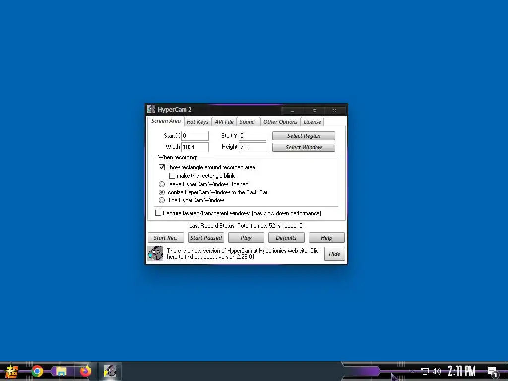
Task: Open the AVI File tab
Action: [224, 122]
